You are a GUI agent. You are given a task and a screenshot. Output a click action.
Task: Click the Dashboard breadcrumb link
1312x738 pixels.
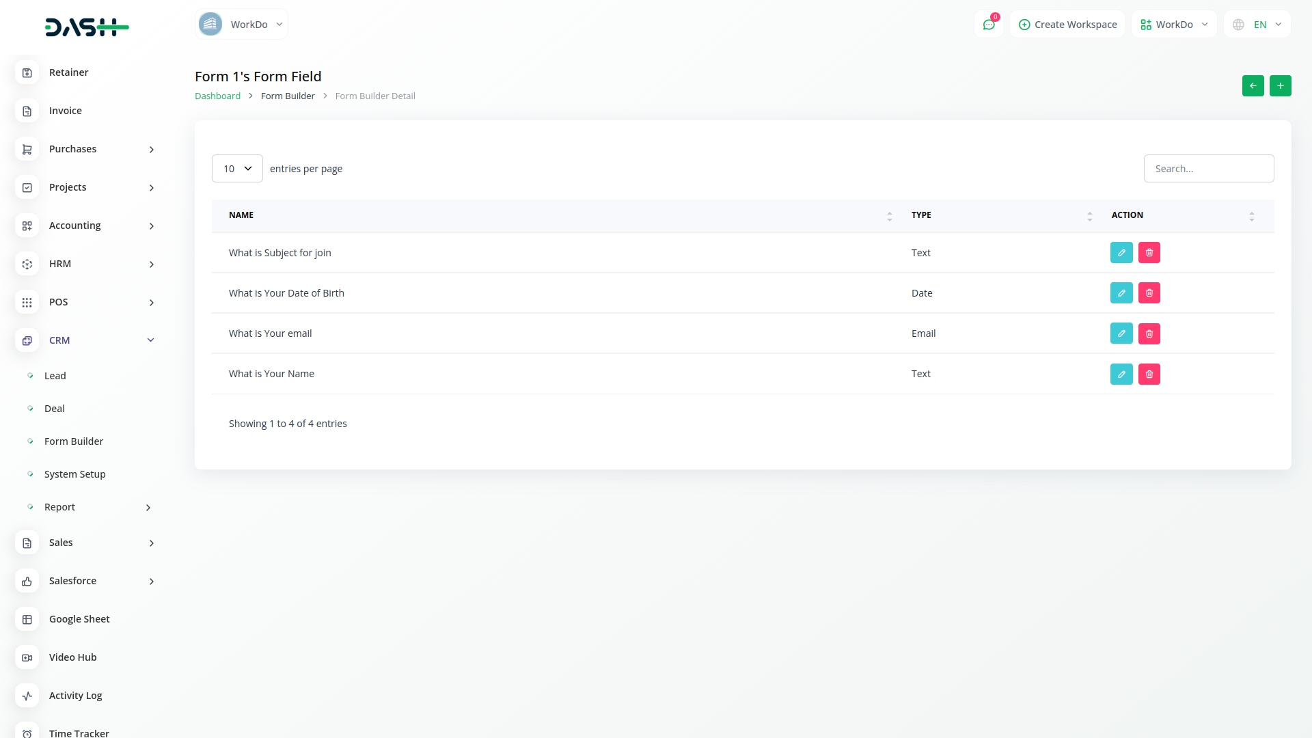(217, 96)
